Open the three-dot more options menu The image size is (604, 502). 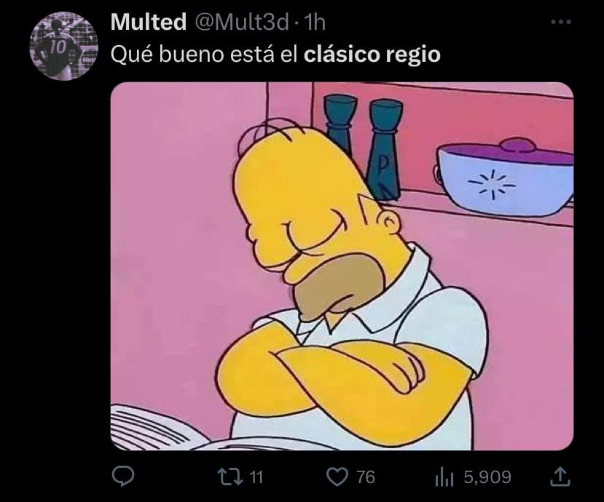561,23
